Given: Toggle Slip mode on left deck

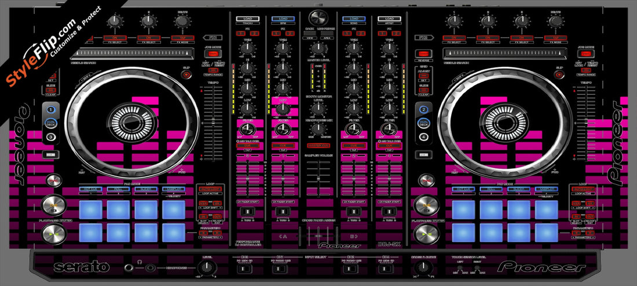Looking at the screenshot, I should tap(187, 75).
